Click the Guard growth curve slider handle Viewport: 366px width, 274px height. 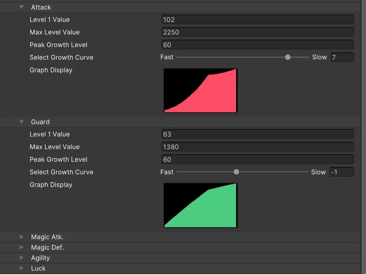point(236,172)
